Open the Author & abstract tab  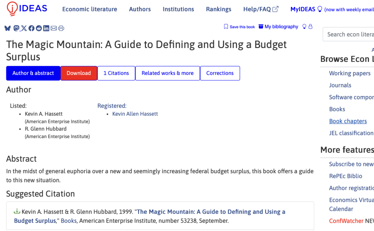point(33,73)
